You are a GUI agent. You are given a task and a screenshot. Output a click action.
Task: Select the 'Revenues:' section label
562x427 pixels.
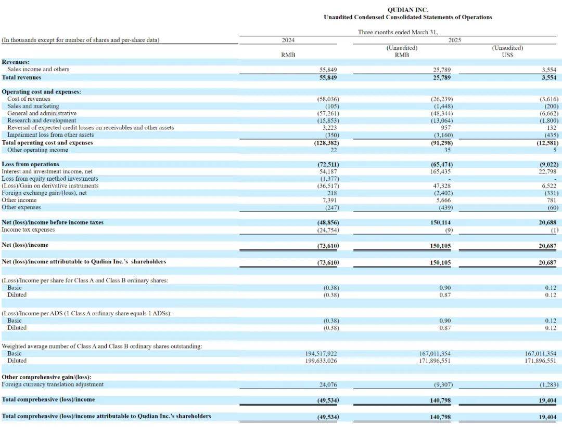(16, 62)
